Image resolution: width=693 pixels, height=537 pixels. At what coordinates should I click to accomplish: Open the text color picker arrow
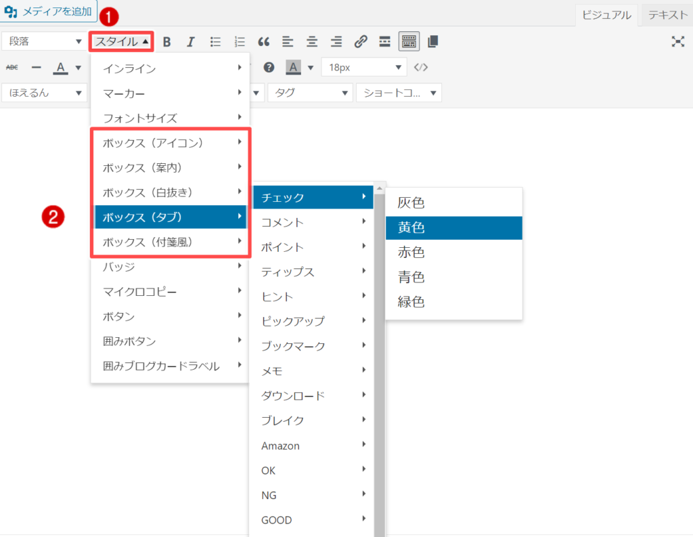pos(79,68)
